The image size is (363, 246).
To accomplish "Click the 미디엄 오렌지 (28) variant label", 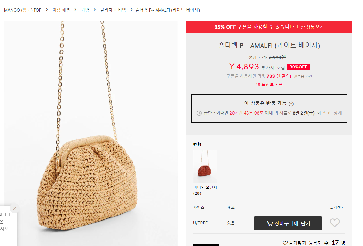I will (x=205, y=190).
